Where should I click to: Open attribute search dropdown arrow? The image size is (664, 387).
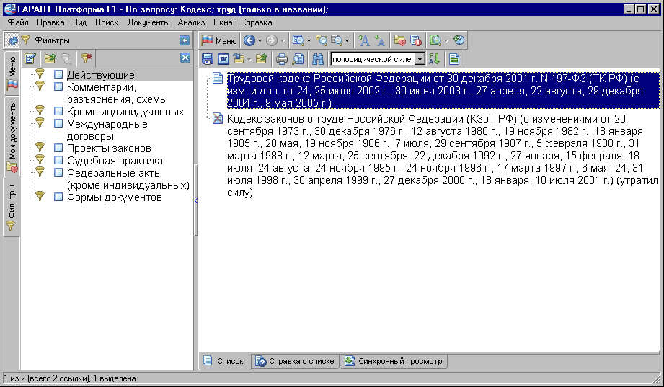pyautogui.click(x=309, y=41)
